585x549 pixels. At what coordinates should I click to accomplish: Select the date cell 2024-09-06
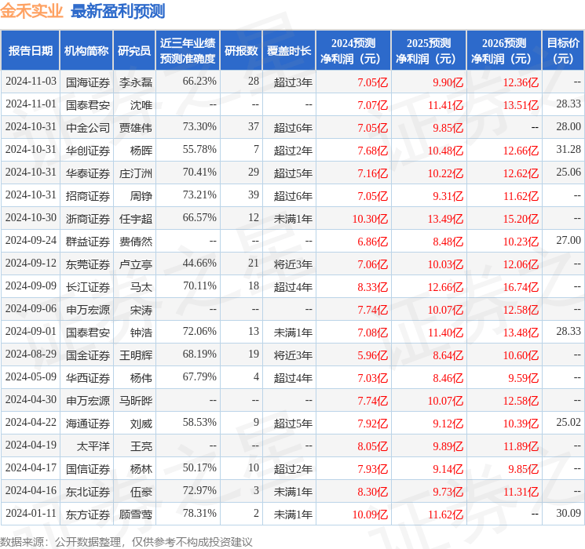click(31, 308)
